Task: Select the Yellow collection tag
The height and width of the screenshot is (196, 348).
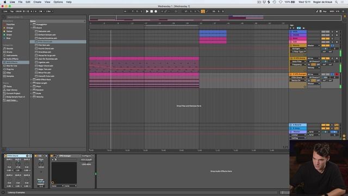Action: (x=9, y=32)
